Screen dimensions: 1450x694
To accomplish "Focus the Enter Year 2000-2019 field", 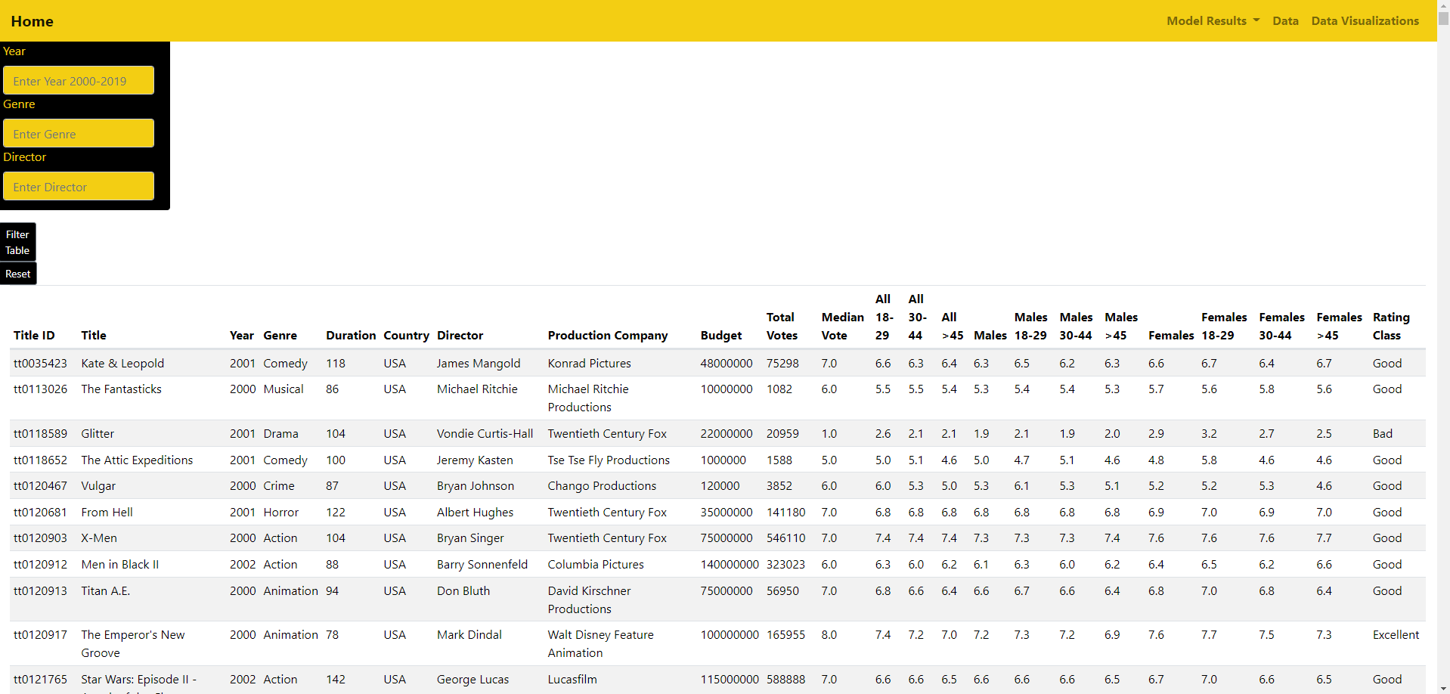I will [x=79, y=81].
